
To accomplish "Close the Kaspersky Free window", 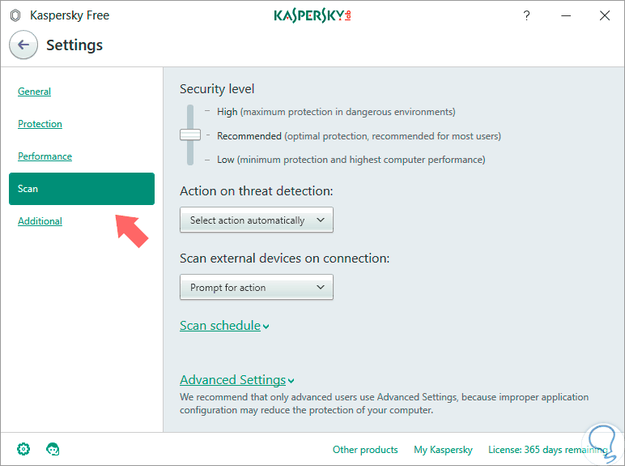I will click(x=605, y=15).
